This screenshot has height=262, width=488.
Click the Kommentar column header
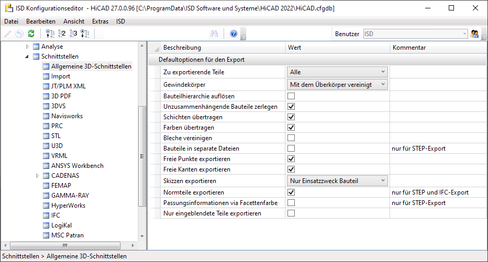(438, 48)
